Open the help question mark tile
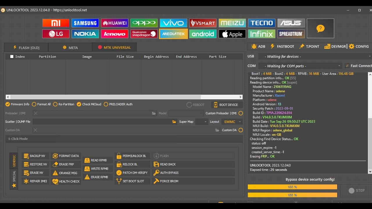372x209 pixels. click(x=321, y=28)
